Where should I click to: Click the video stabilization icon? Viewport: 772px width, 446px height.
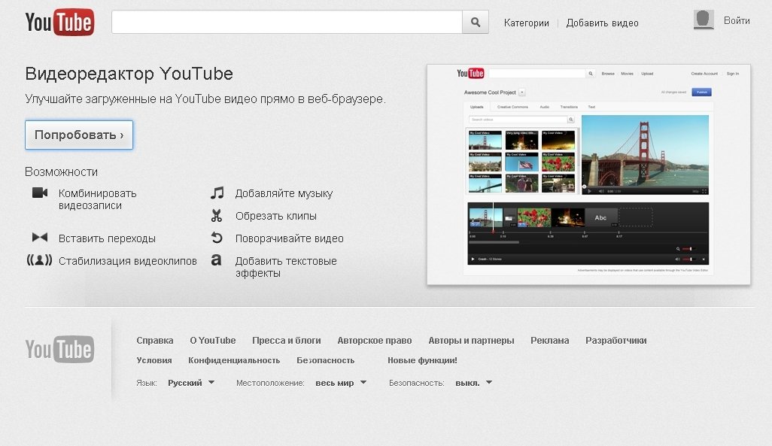click(39, 259)
